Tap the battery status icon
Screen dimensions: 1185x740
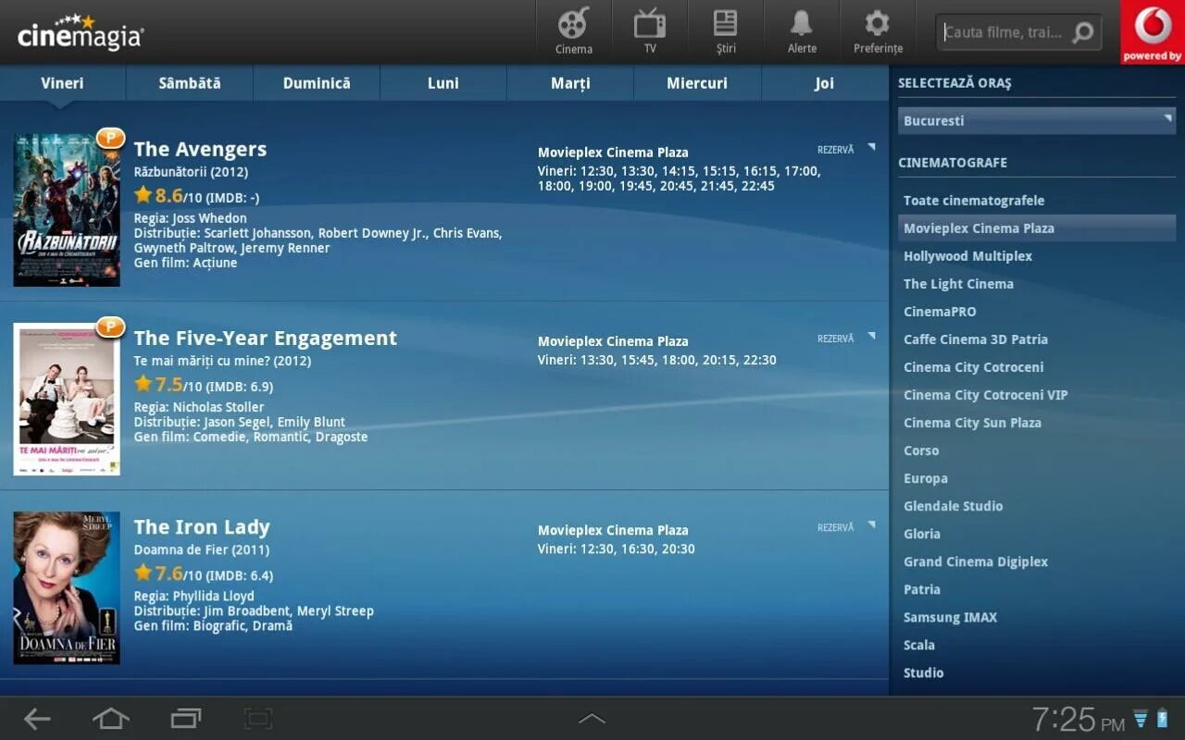(1162, 719)
